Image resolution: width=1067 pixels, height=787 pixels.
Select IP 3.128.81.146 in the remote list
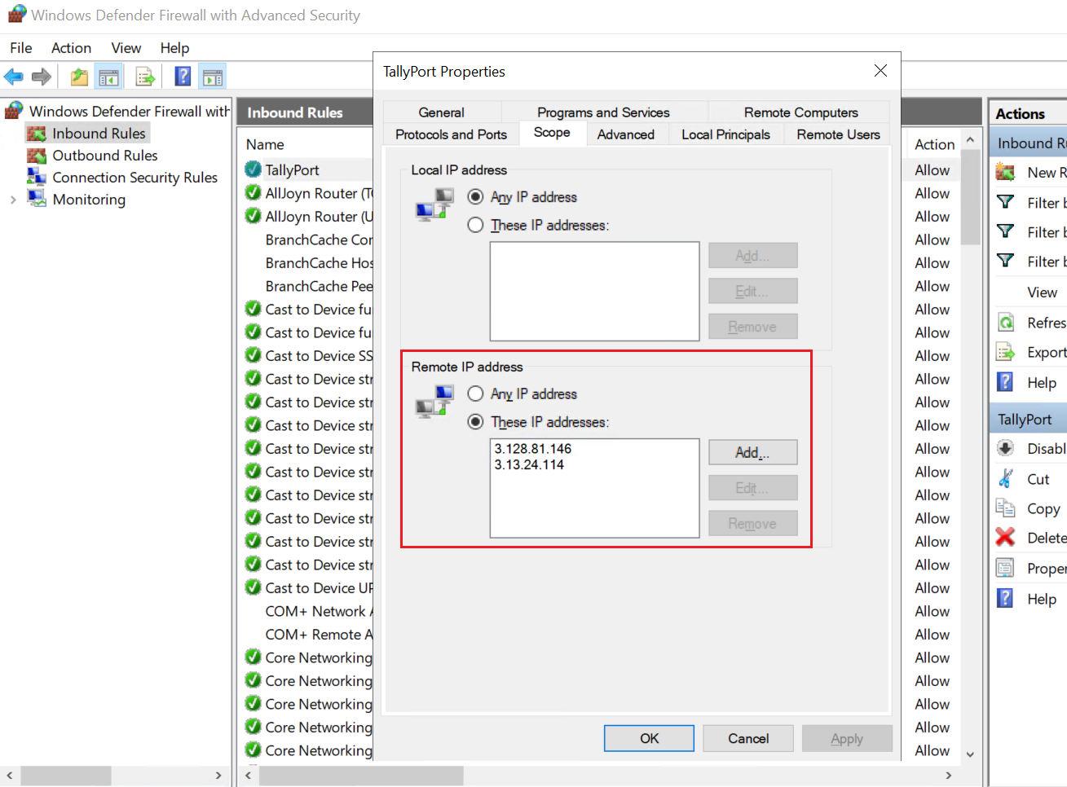pyautogui.click(x=533, y=449)
